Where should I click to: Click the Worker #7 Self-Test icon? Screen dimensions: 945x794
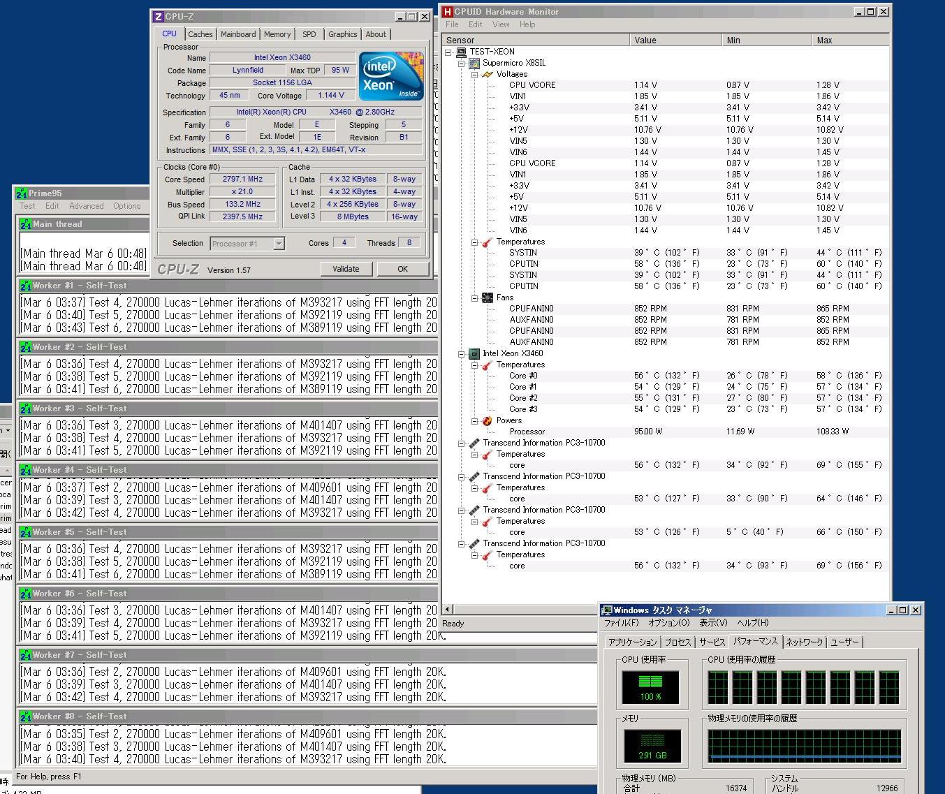coord(26,655)
